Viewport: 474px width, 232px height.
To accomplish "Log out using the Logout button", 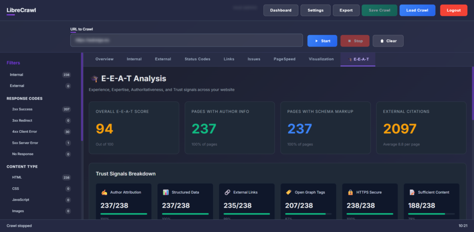I will [x=454, y=10].
